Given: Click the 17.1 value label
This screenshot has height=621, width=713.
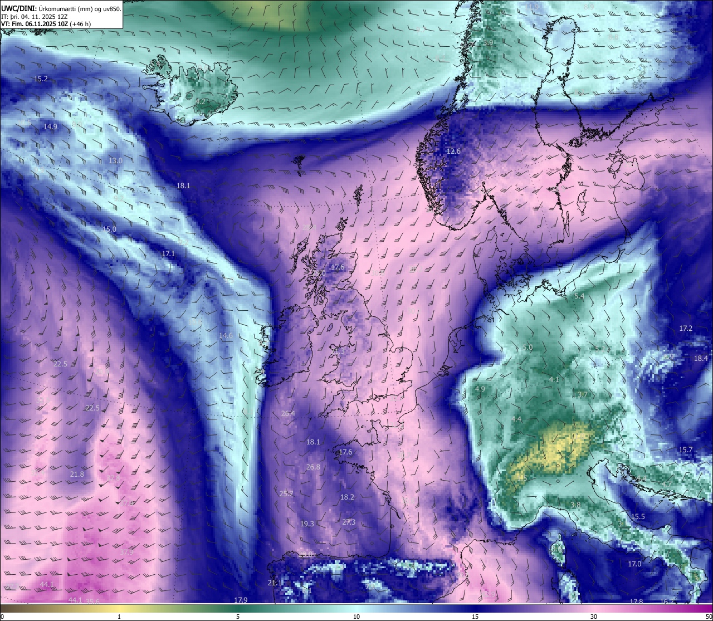Looking at the screenshot, I should coord(168,253).
